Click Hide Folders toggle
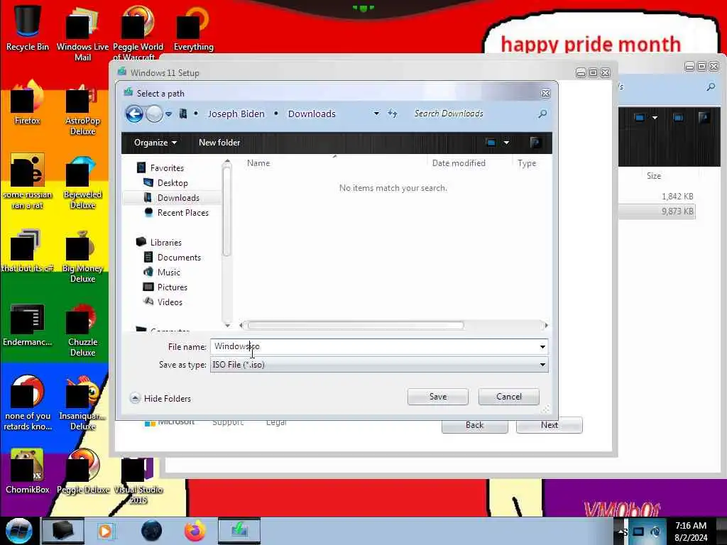Screen dimensions: 727x545 point(160,399)
